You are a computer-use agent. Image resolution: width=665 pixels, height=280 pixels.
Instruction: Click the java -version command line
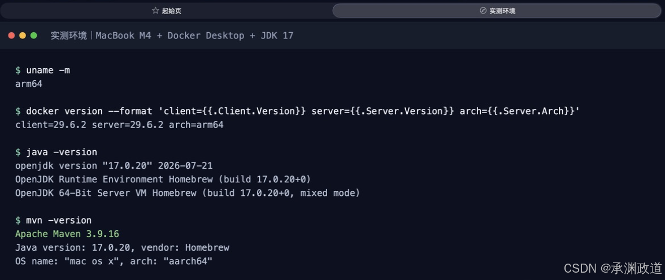[56, 152]
